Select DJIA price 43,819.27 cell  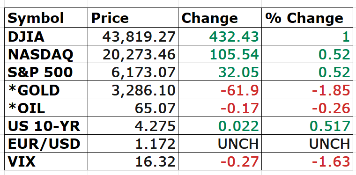[133, 36]
